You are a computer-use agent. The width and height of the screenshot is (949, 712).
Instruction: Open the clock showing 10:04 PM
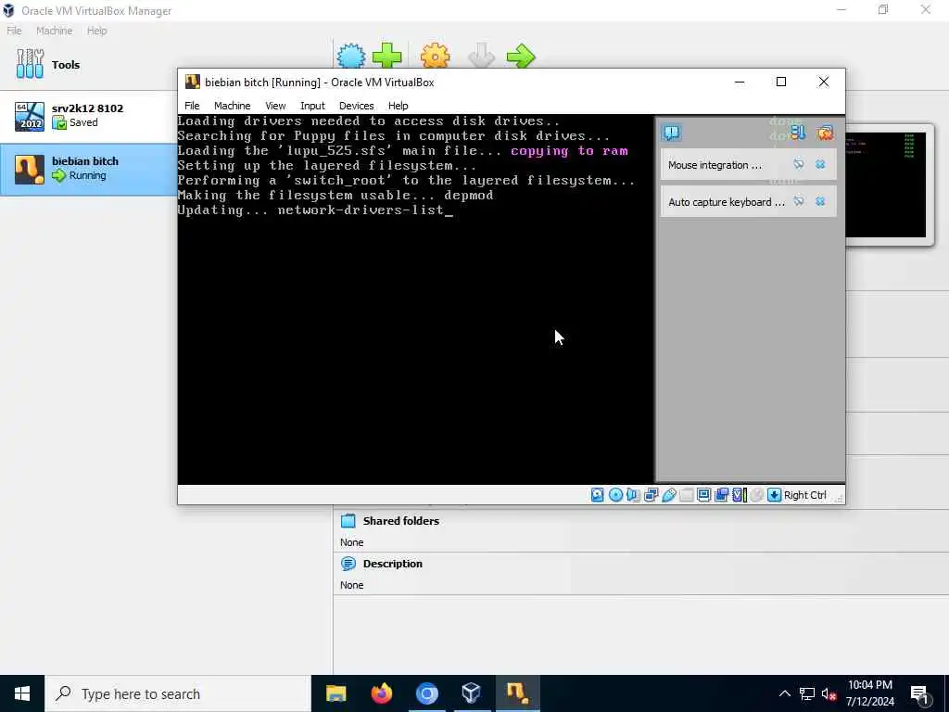click(x=869, y=693)
